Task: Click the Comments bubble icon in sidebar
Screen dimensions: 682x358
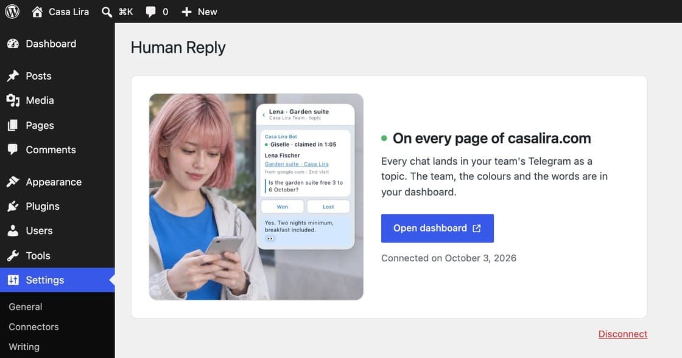Action: click(13, 150)
